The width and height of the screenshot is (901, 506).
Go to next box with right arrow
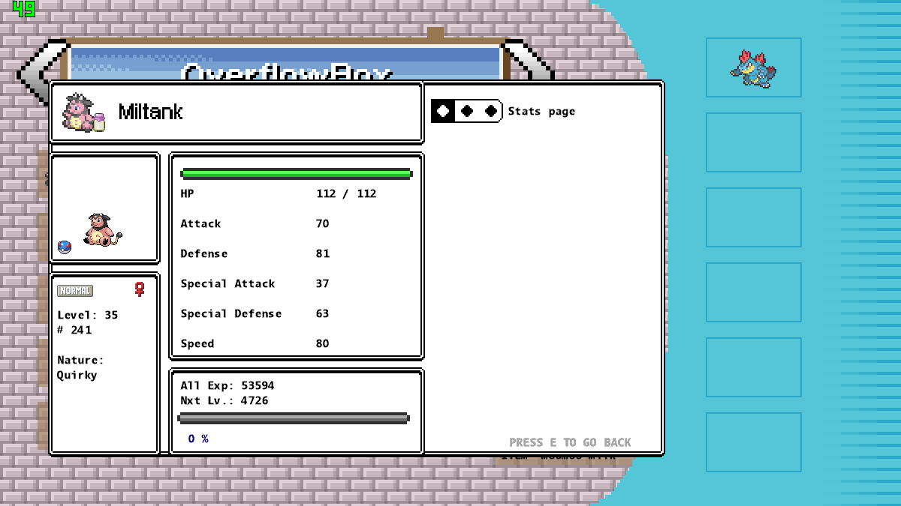click(528, 60)
